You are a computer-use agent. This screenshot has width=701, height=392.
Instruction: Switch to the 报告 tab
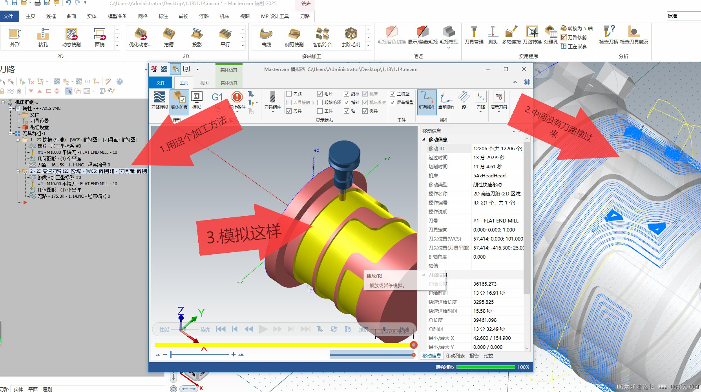474,356
